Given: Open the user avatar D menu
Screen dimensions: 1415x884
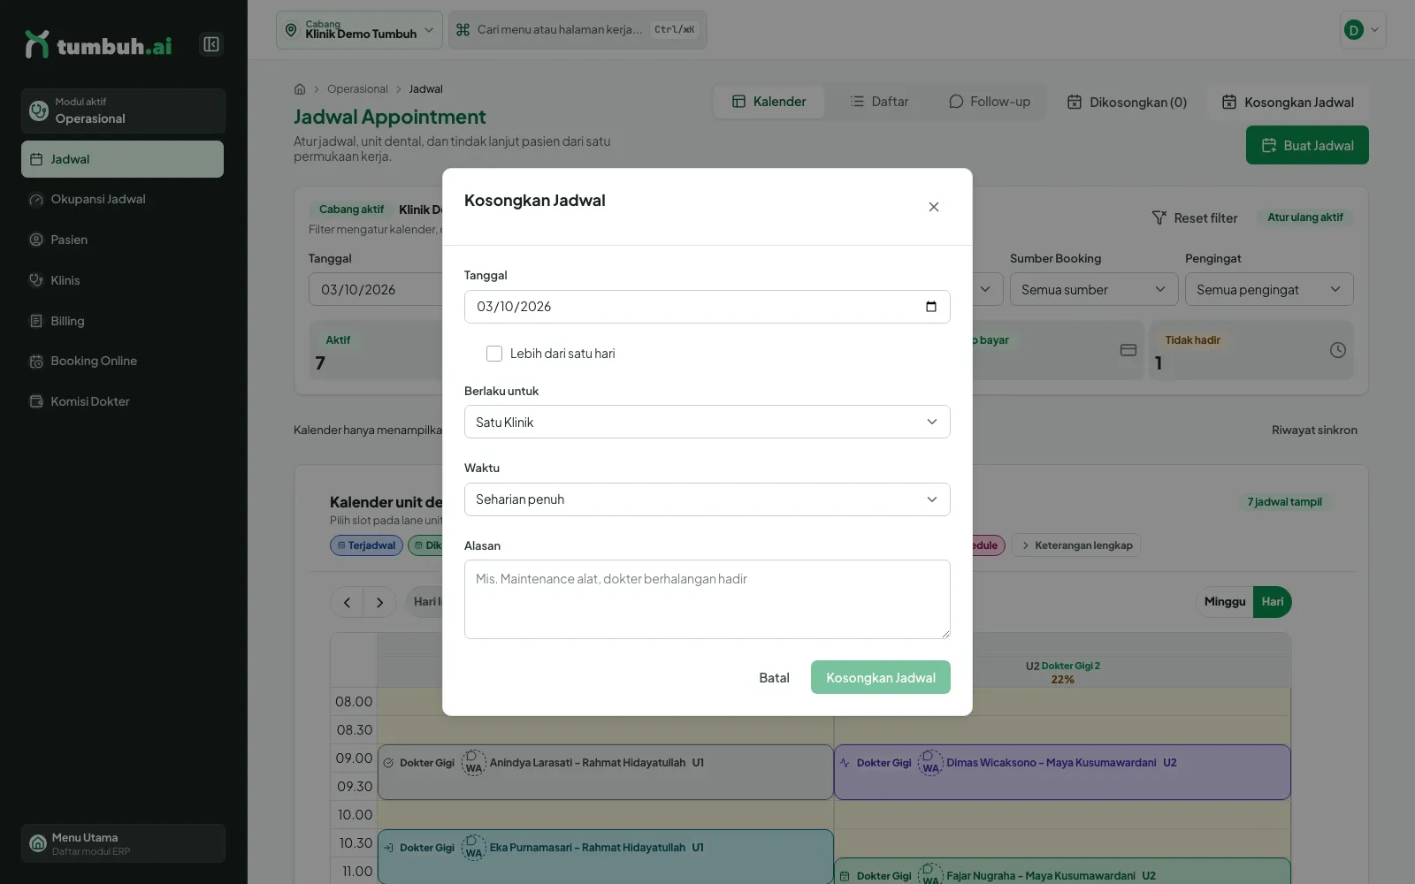Looking at the screenshot, I should tap(1363, 30).
